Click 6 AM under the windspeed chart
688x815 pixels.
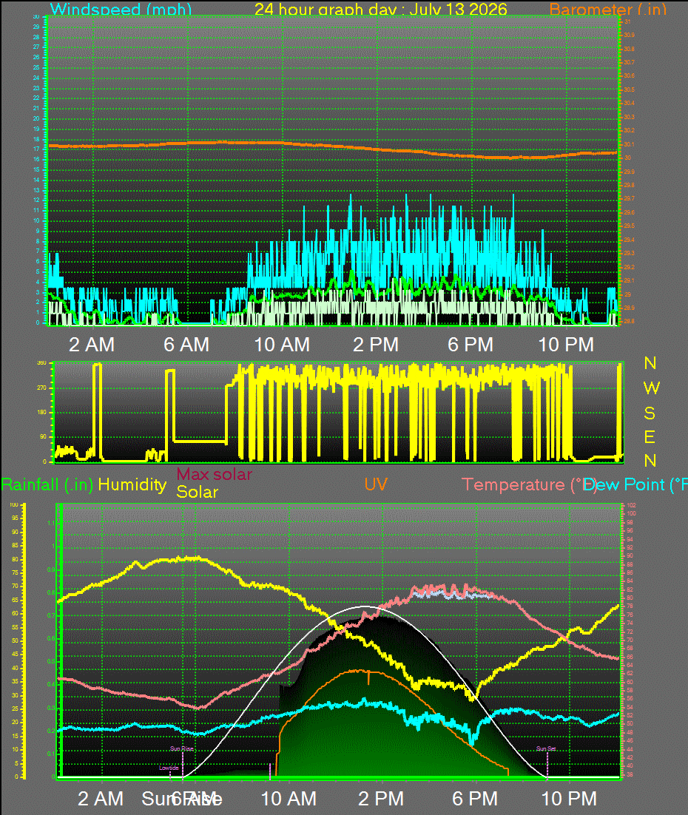pyautogui.click(x=186, y=345)
